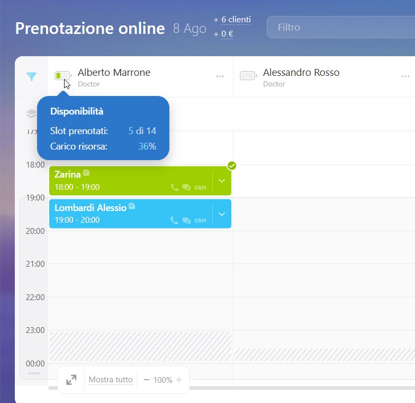Click phone icon on Lombardi Alessio booking
Screen dimensions: 415x403
(175, 221)
